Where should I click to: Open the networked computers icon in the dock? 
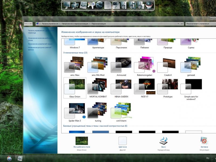pos(75,5)
